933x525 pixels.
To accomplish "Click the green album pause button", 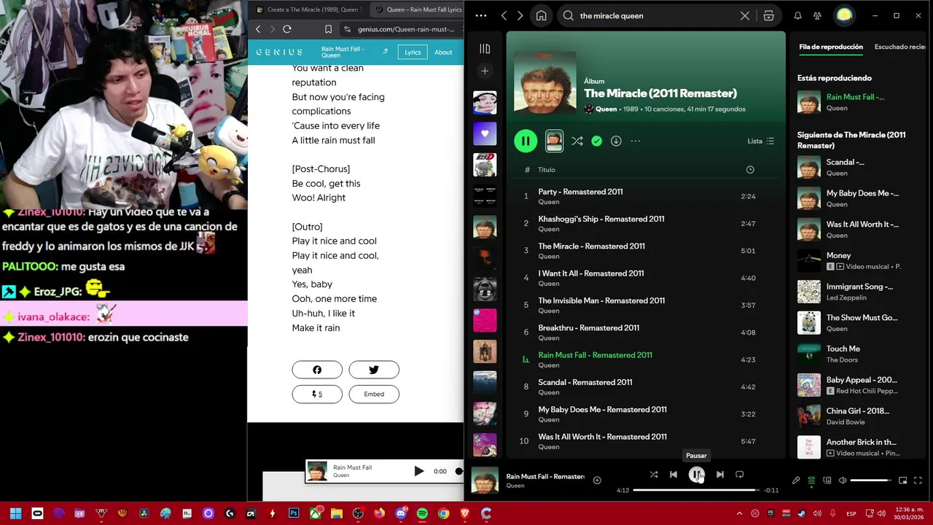I will 526,141.
